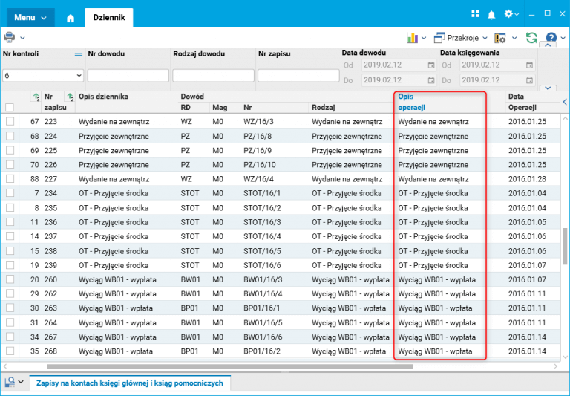
Task: Open the Menu dropdown
Action: coord(30,18)
